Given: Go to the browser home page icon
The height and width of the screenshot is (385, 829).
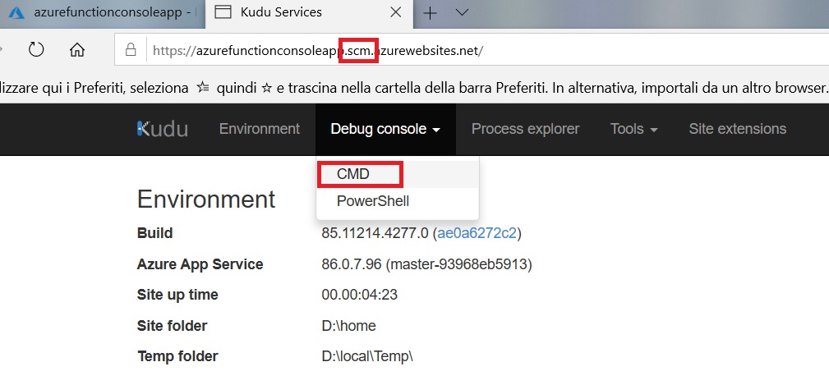Looking at the screenshot, I should click(x=77, y=49).
